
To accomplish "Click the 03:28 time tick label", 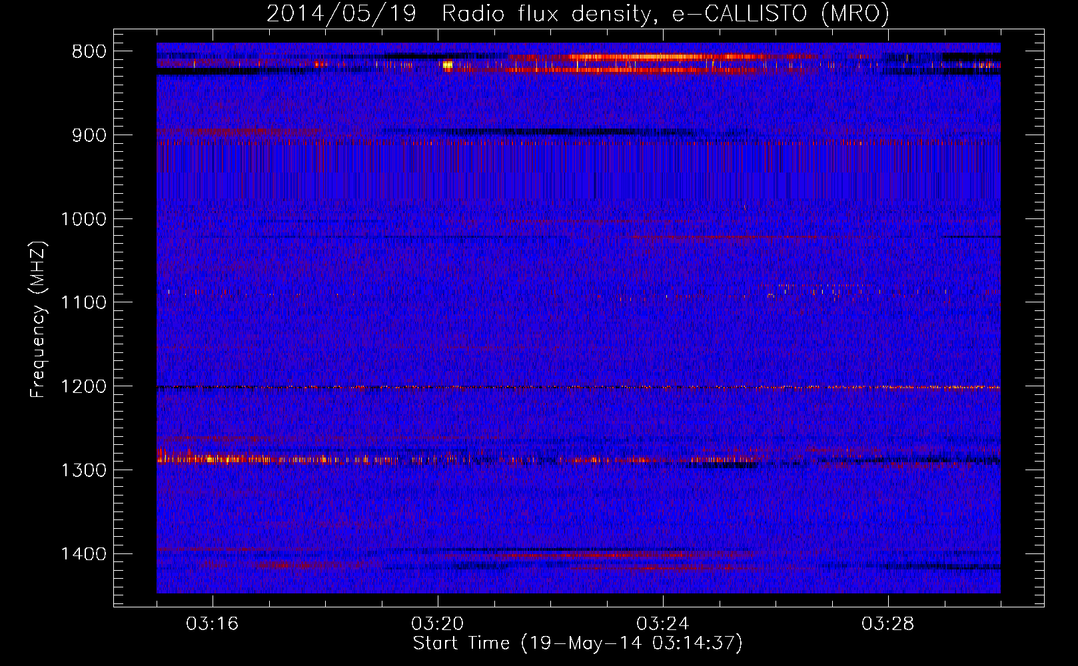I will pos(888,624).
